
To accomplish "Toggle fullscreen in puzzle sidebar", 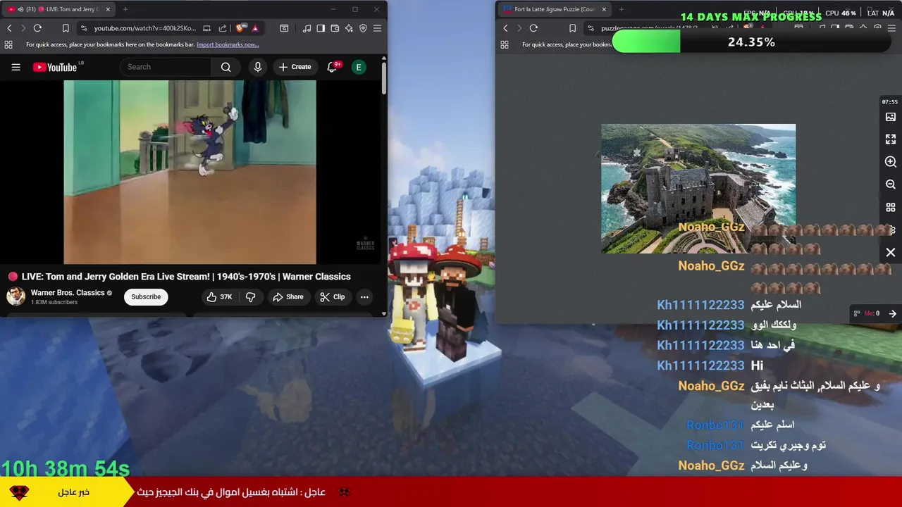I will click(891, 139).
